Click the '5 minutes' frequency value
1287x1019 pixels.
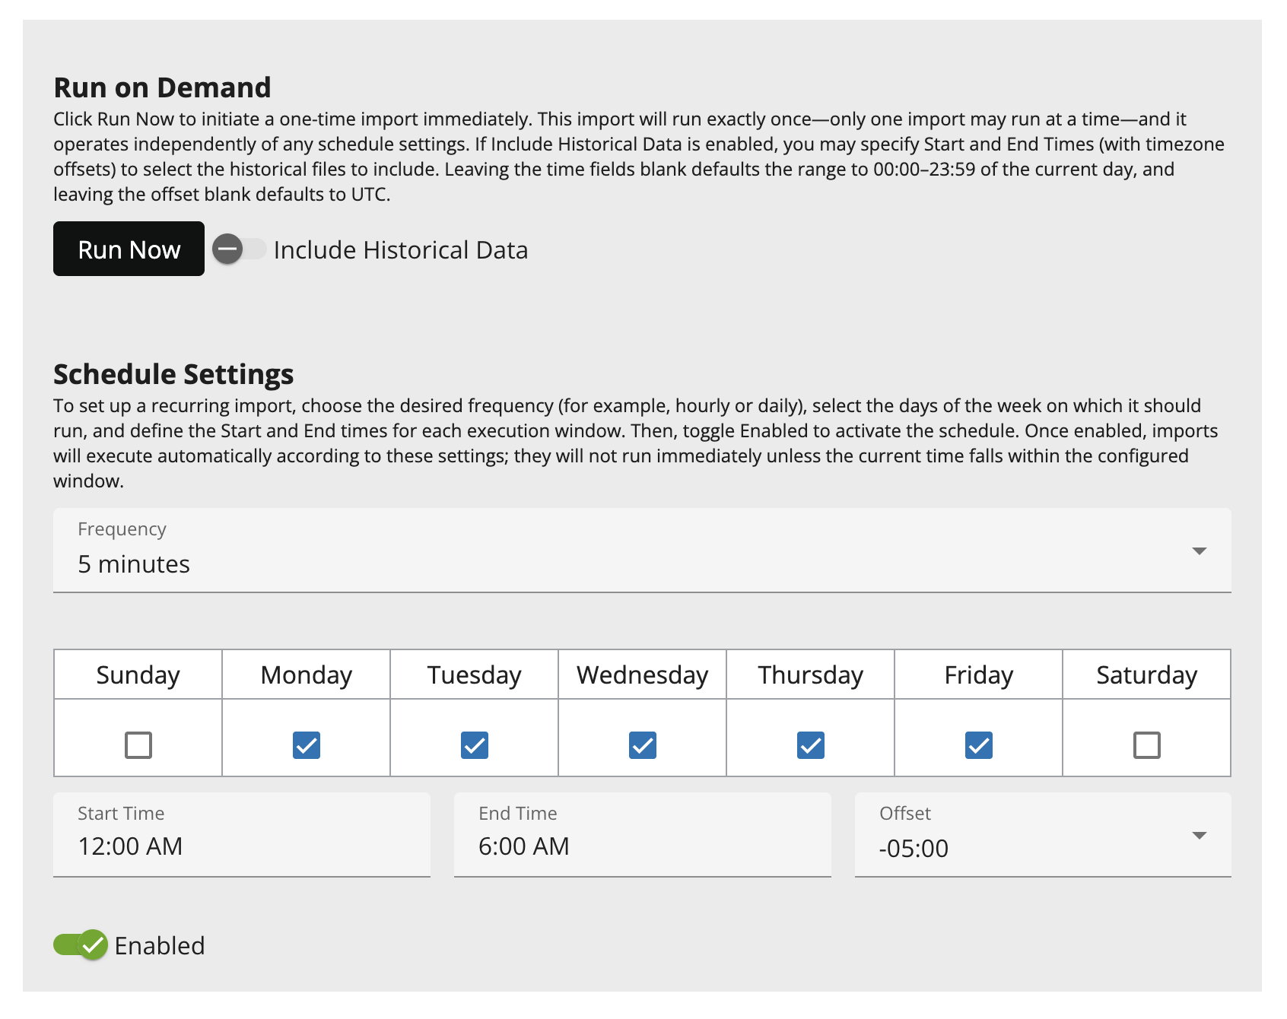point(134,564)
